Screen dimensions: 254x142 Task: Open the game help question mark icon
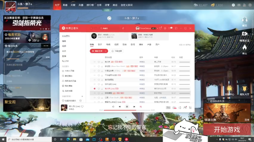(233, 5)
